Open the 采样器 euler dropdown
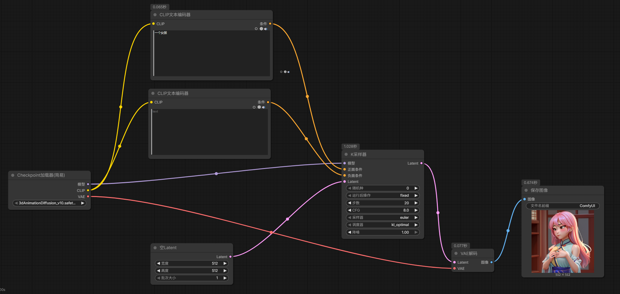This screenshot has height=294, width=620. click(x=383, y=218)
